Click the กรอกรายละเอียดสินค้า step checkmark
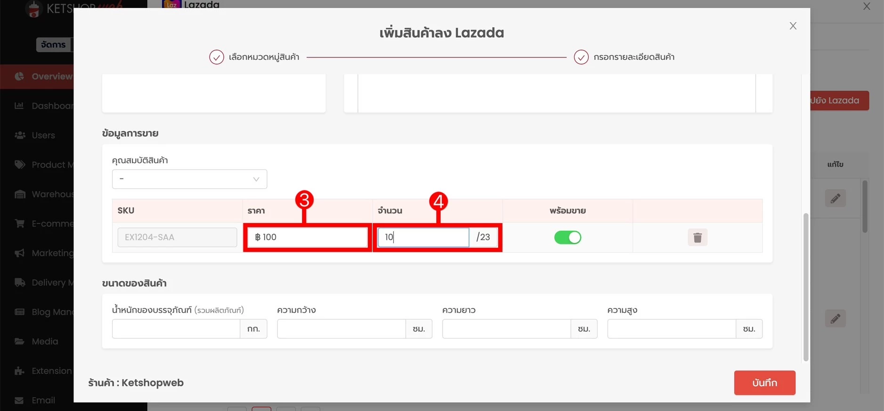884x411 pixels. (581, 57)
